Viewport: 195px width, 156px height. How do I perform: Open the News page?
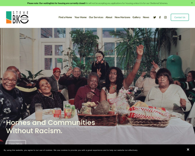point(146,17)
